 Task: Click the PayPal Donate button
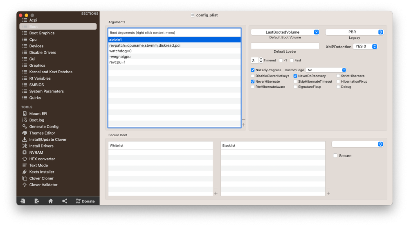(x=85, y=201)
